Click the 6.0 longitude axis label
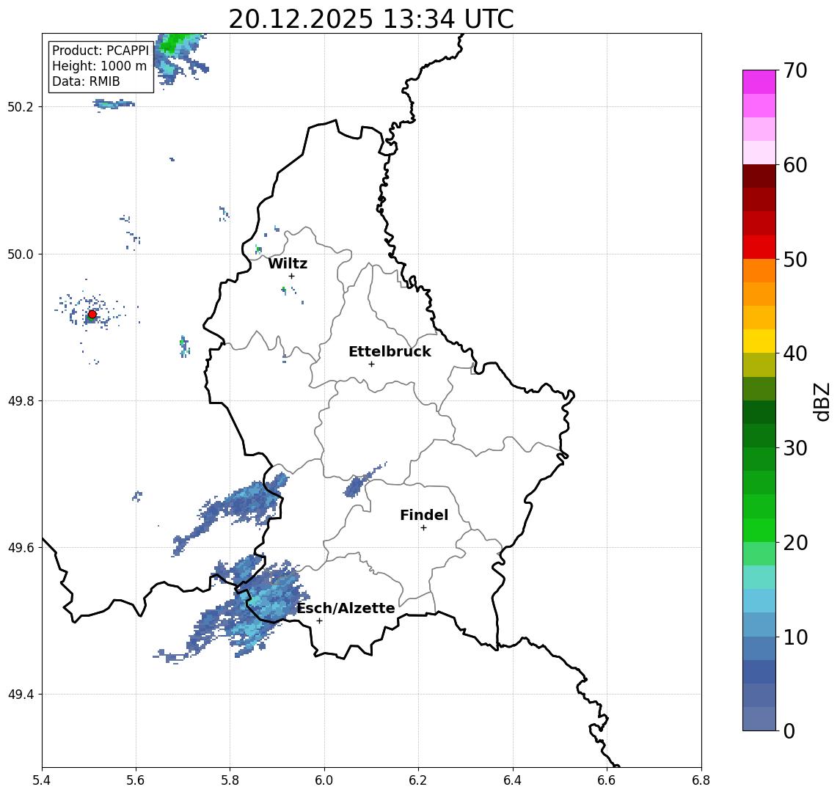 point(325,780)
